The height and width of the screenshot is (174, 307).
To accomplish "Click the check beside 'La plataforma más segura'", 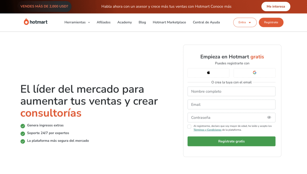I will 23,141.
